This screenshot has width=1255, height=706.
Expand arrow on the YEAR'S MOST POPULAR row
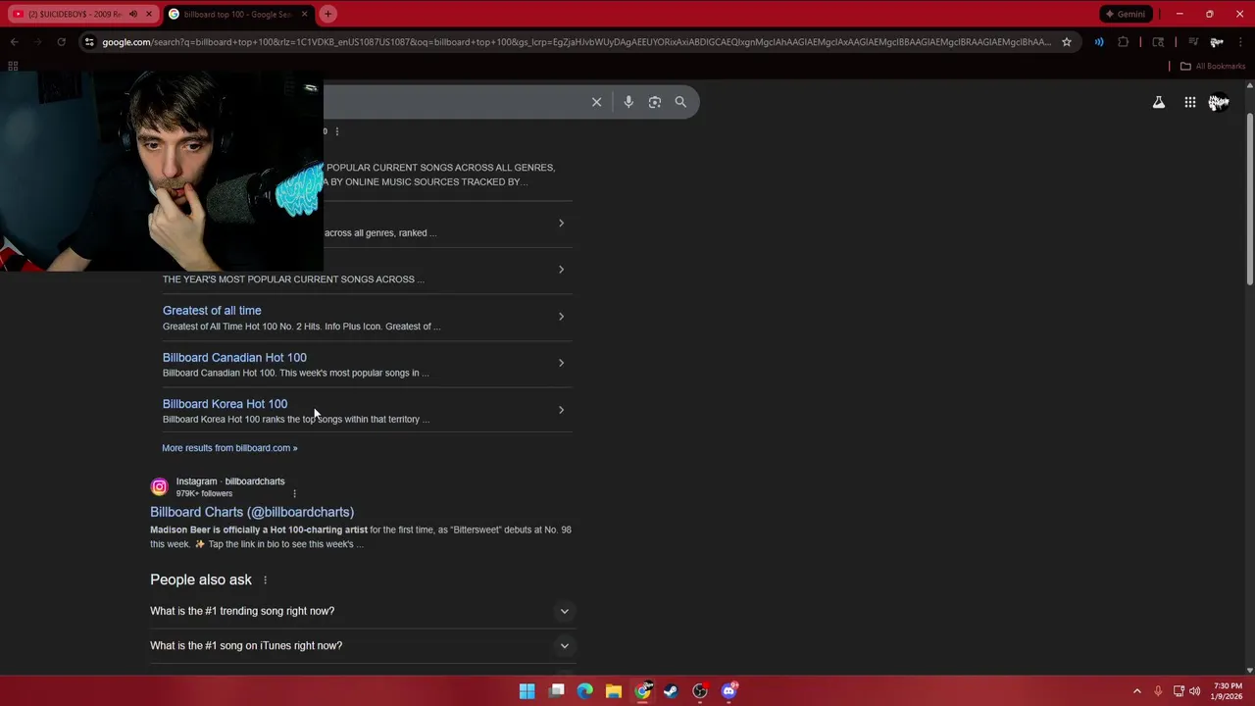point(561,270)
